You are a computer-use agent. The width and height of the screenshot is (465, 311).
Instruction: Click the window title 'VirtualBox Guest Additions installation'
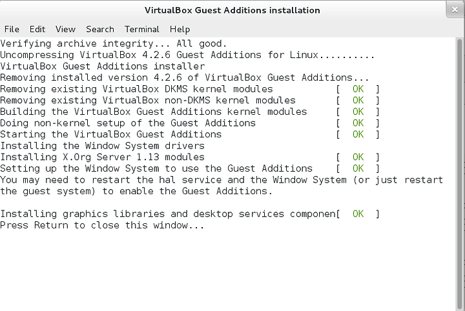tap(232, 10)
